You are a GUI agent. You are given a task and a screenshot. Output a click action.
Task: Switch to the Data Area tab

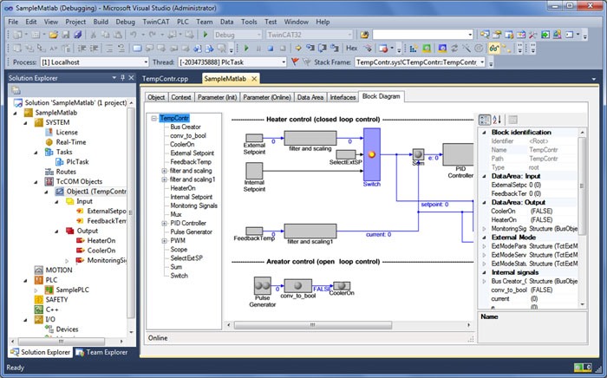[310, 97]
